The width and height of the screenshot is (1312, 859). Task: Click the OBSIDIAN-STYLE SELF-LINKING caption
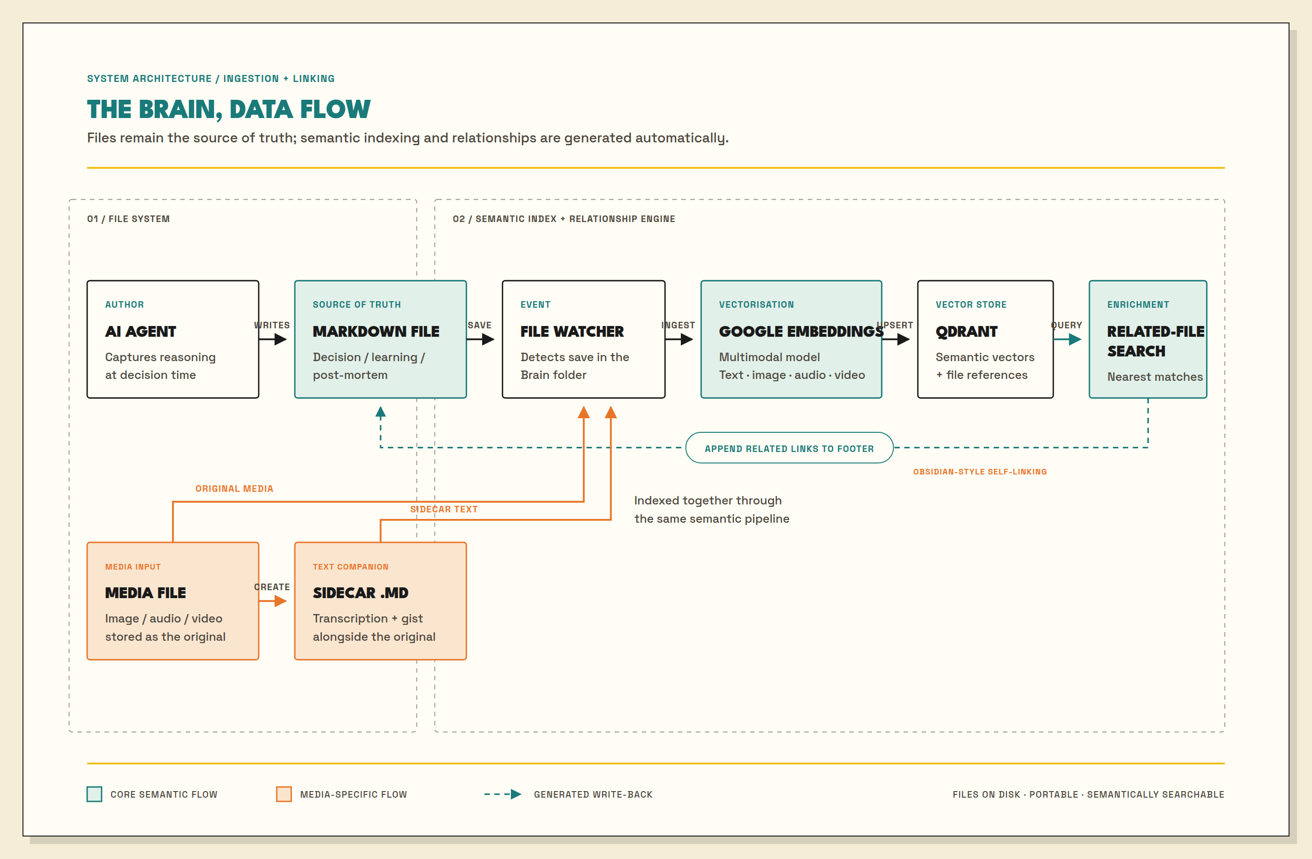tap(980, 472)
